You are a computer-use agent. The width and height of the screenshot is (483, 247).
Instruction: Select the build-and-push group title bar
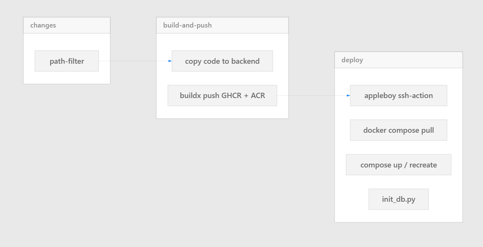click(x=222, y=25)
